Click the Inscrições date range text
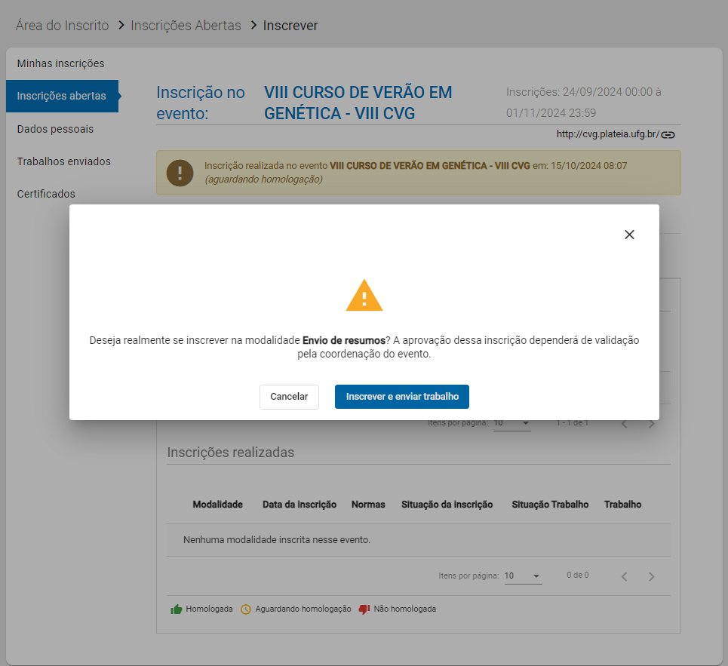728x666 pixels. coord(584,103)
